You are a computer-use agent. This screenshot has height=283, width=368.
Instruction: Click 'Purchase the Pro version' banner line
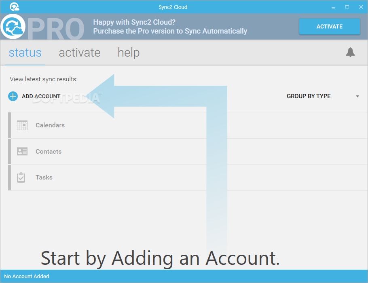click(x=170, y=31)
